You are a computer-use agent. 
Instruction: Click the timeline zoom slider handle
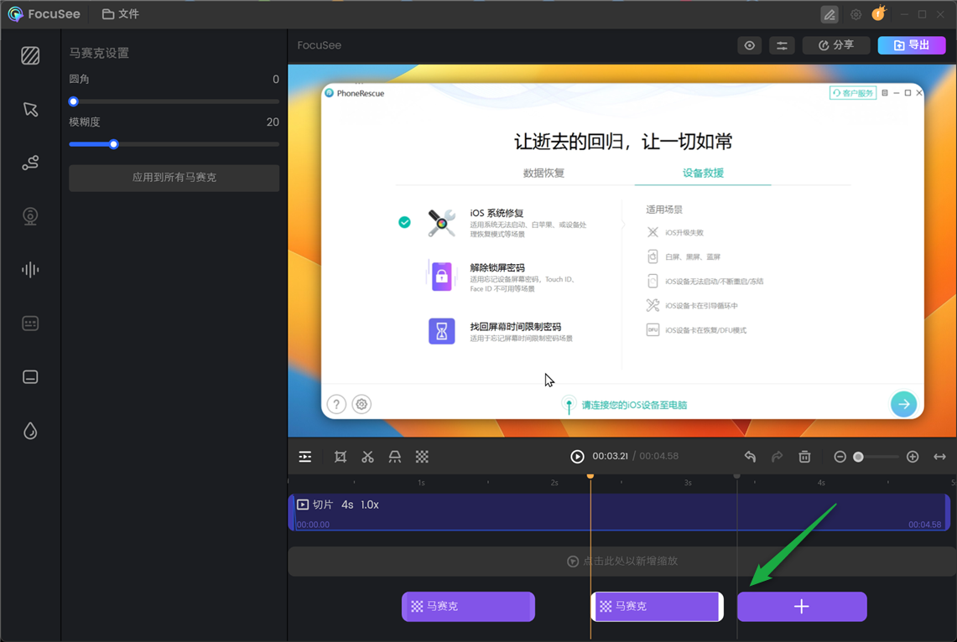858,457
